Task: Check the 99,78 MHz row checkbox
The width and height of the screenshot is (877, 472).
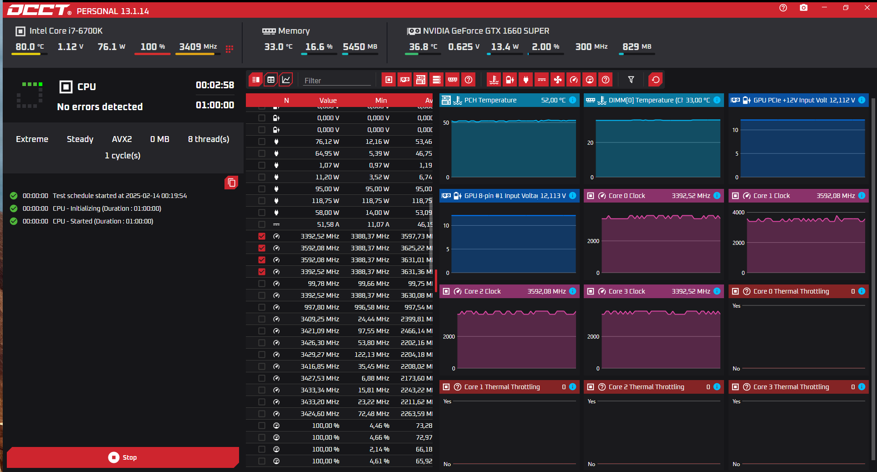Action: (262, 284)
